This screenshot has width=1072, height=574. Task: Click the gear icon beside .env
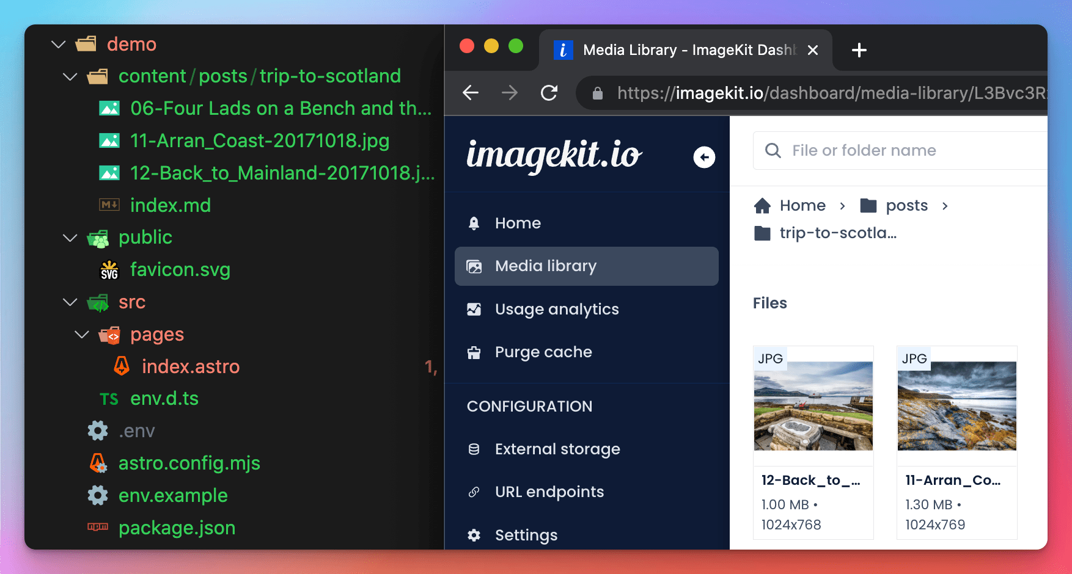pyautogui.click(x=98, y=431)
